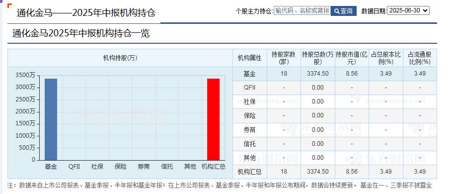Open the 数据日期 dropdown showing 2025-06-30
The image size is (456, 194).
point(408,10)
